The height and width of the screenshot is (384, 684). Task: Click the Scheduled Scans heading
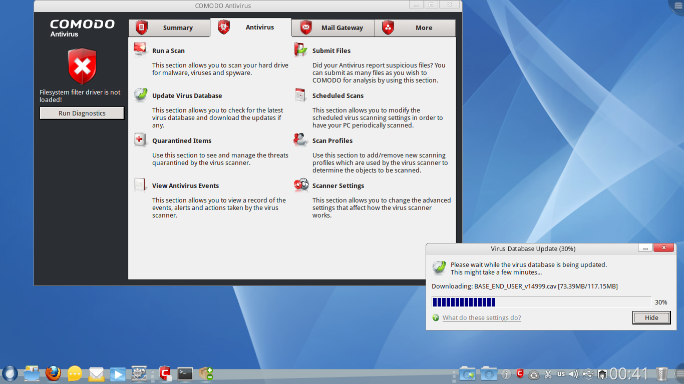tap(338, 95)
